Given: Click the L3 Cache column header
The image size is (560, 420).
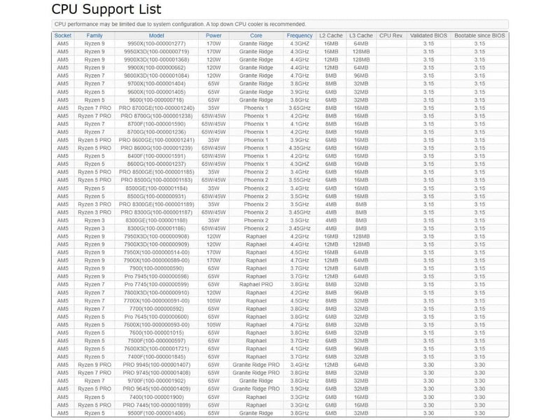Looking at the screenshot, I should pos(361,36).
